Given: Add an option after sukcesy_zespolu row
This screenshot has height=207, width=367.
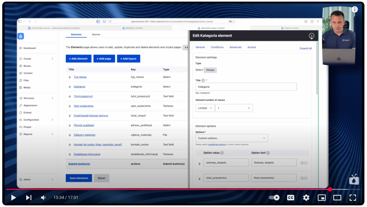Looking at the screenshot, I should [x=302, y=163].
